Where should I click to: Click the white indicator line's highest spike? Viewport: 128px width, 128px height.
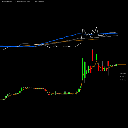[x=97, y=27]
